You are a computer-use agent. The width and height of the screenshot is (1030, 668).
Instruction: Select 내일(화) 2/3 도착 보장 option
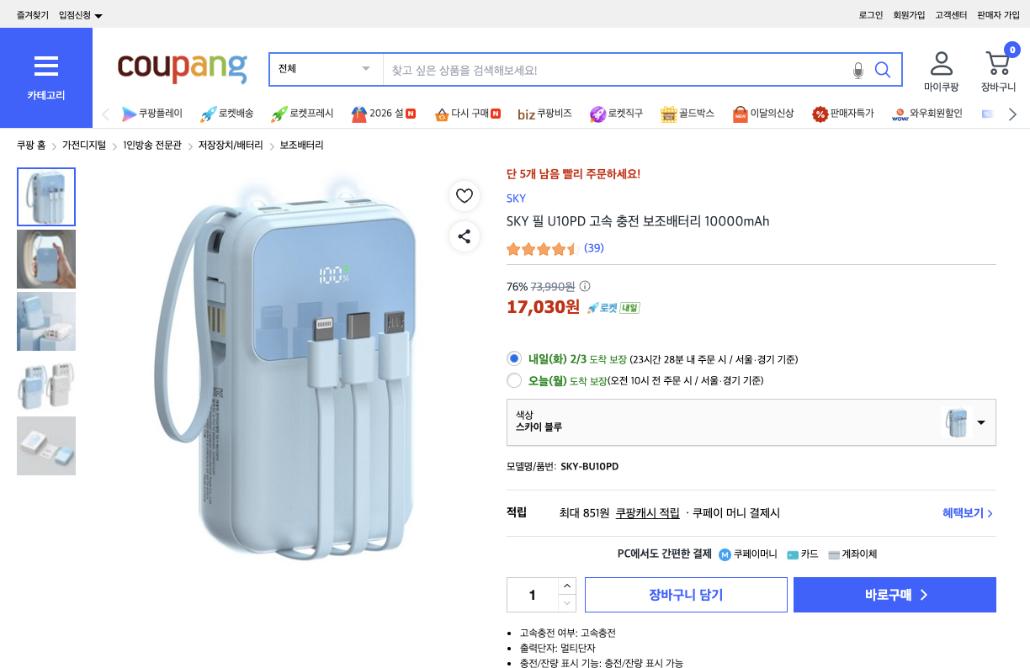514,358
